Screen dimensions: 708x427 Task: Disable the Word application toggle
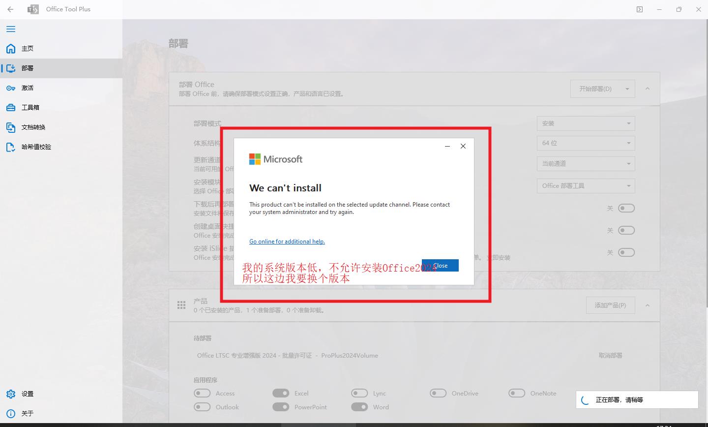tap(359, 407)
